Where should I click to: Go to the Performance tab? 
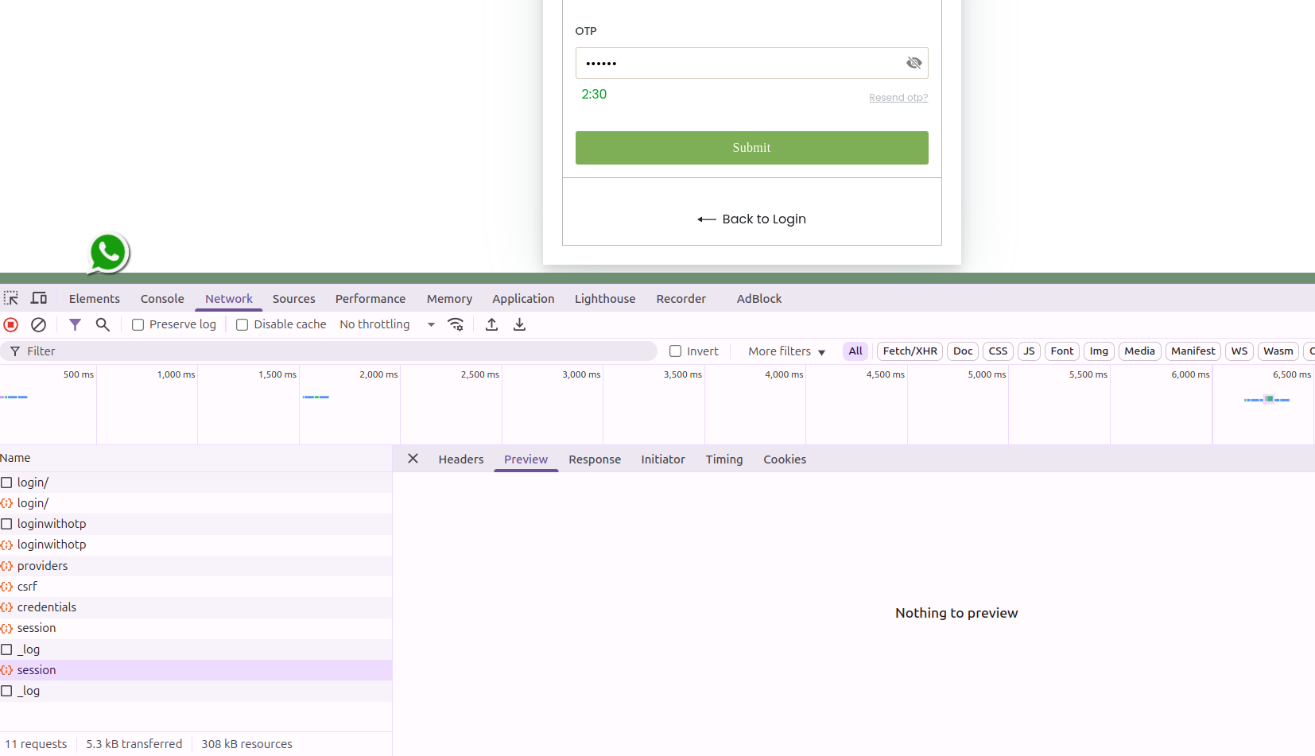click(x=370, y=299)
